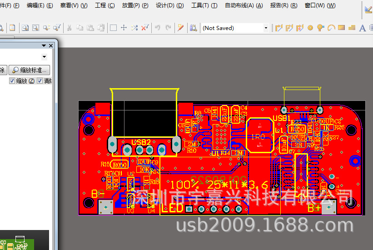
Task: Click the Copy icon
Action: 80,28
